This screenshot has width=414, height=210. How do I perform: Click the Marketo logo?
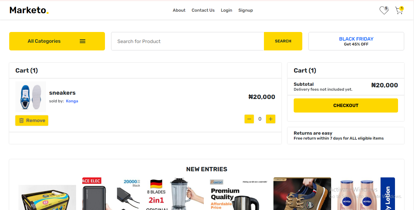[x=29, y=10]
